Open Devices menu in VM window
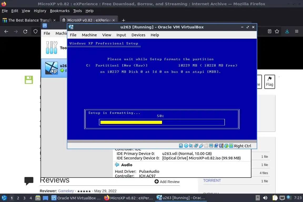Screen dimensions: 303x202 tap(138, 35)
